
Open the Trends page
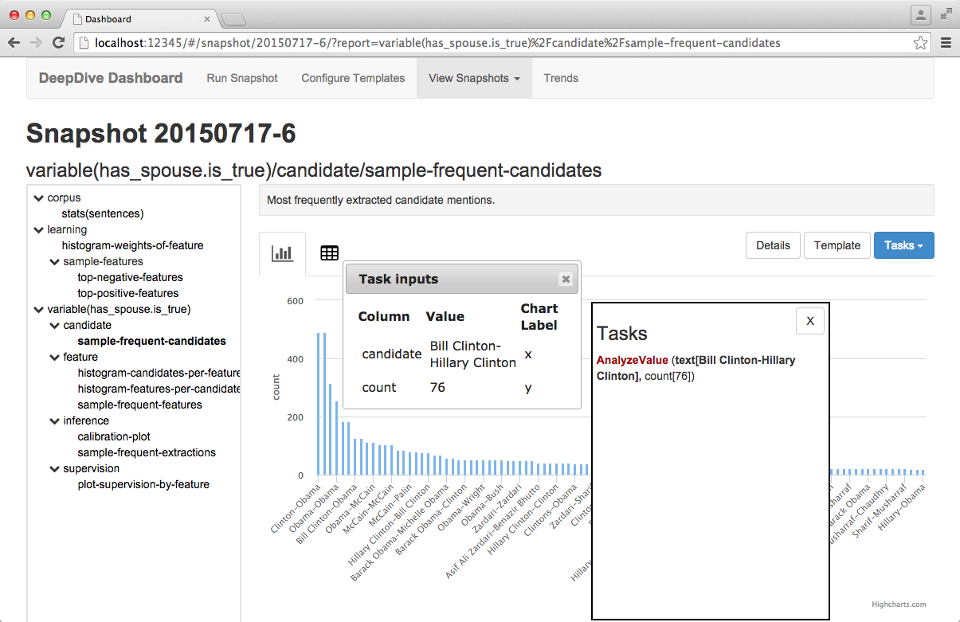point(561,78)
